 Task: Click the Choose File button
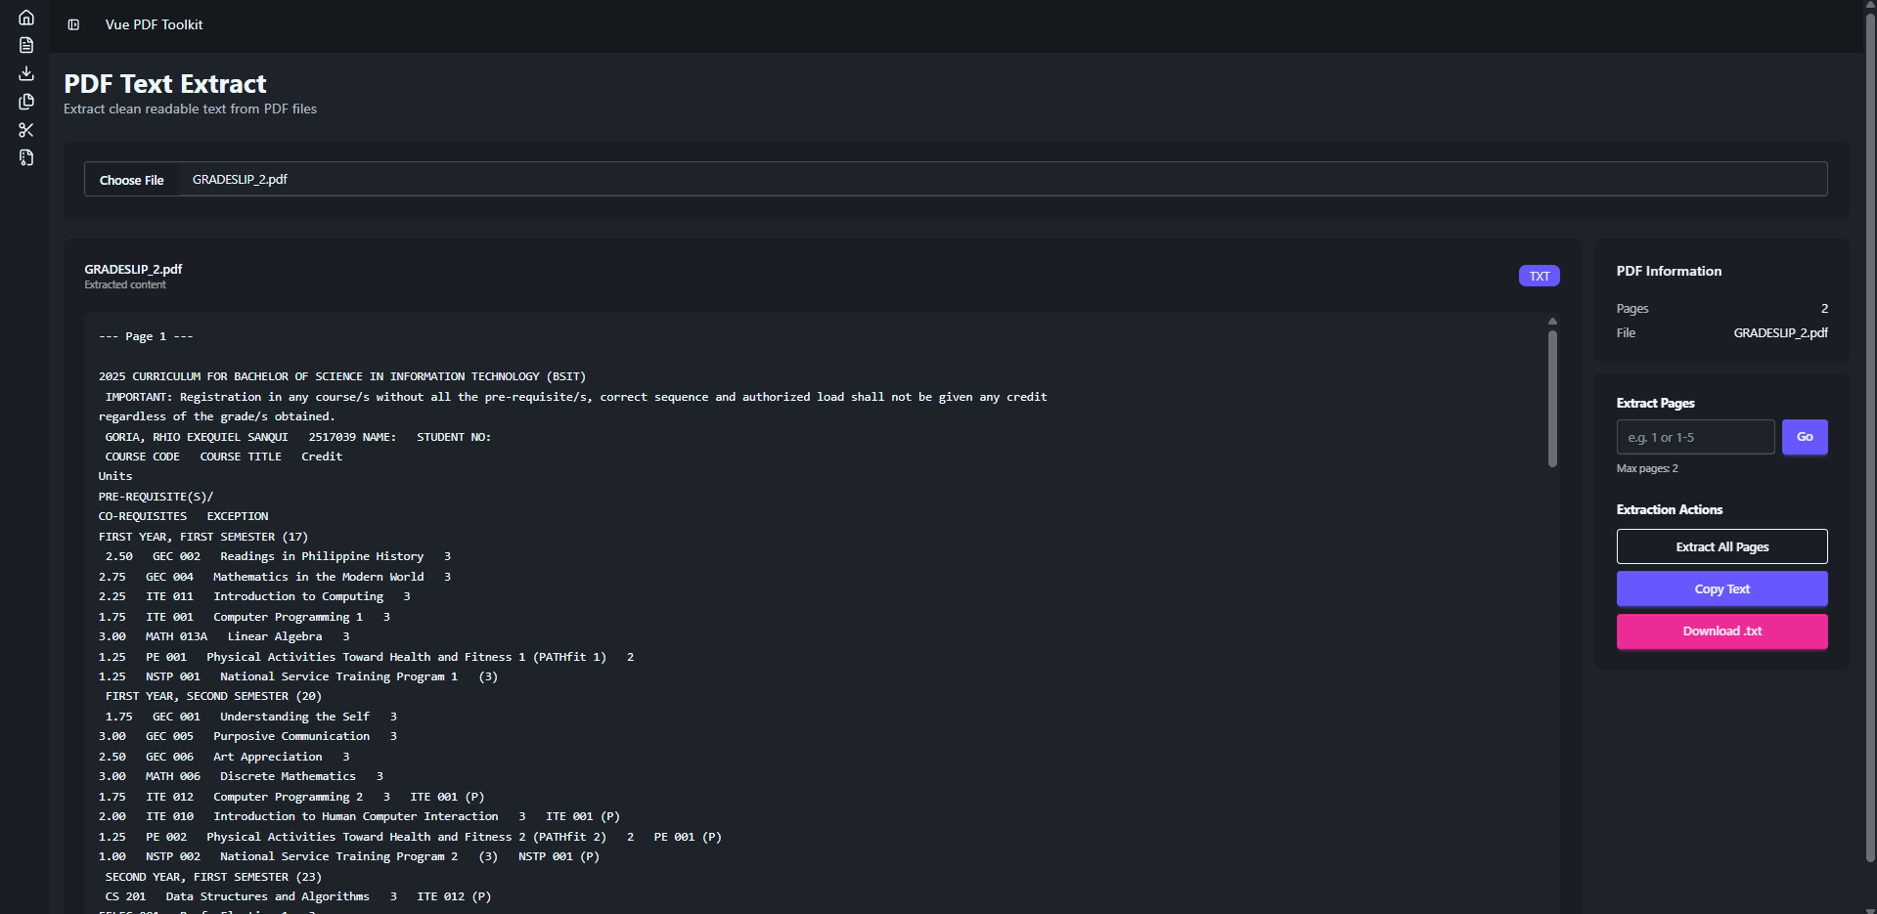pyautogui.click(x=131, y=180)
